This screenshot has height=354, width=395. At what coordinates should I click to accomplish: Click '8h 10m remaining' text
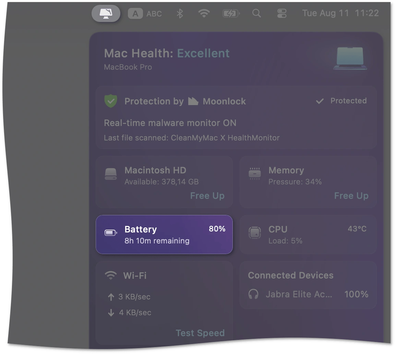[x=157, y=241]
